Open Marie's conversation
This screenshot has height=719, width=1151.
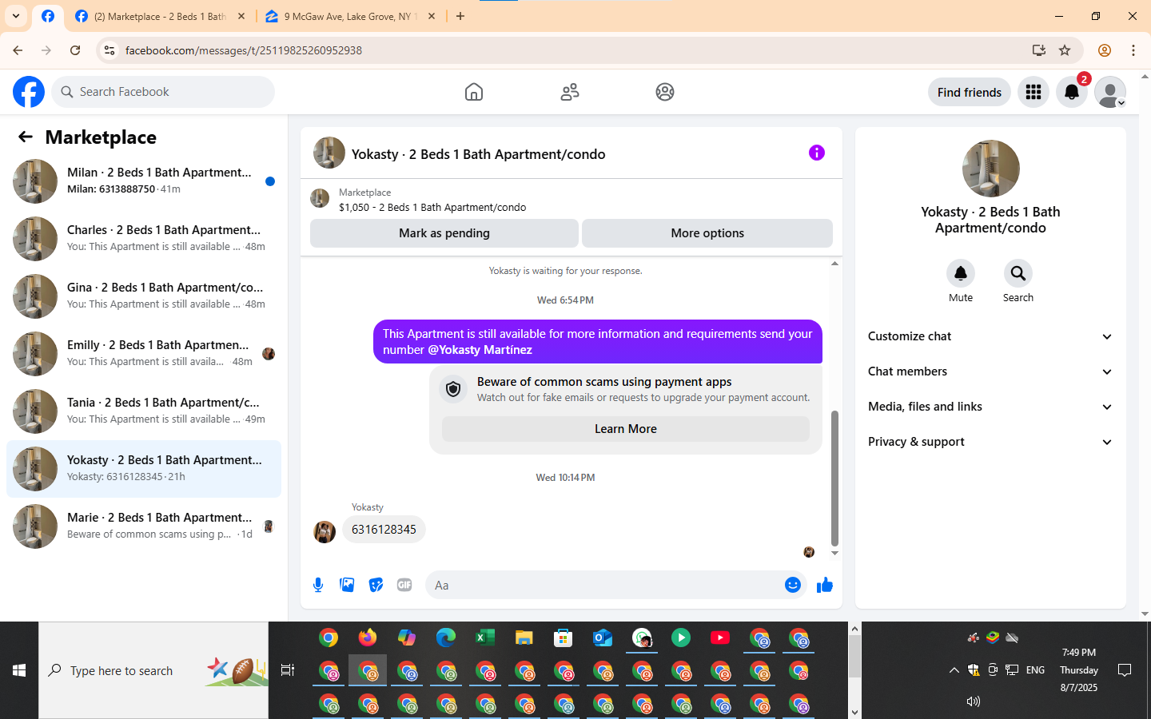(x=144, y=526)
